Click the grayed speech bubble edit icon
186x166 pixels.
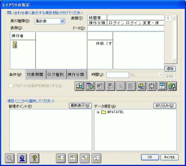tap(121, 86)
